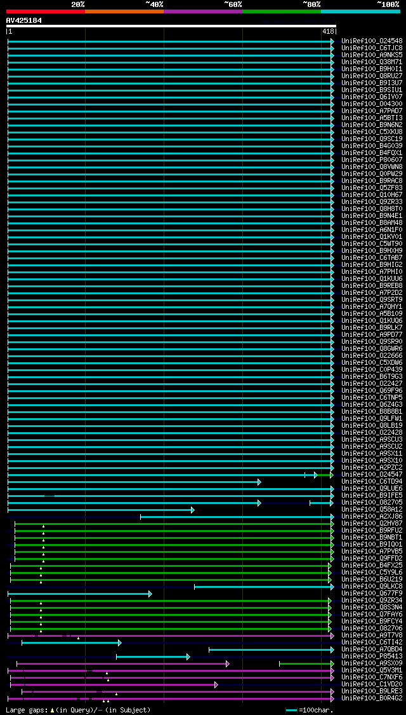
Task: Click query start position marker 1
Action: tap(10, 32)
